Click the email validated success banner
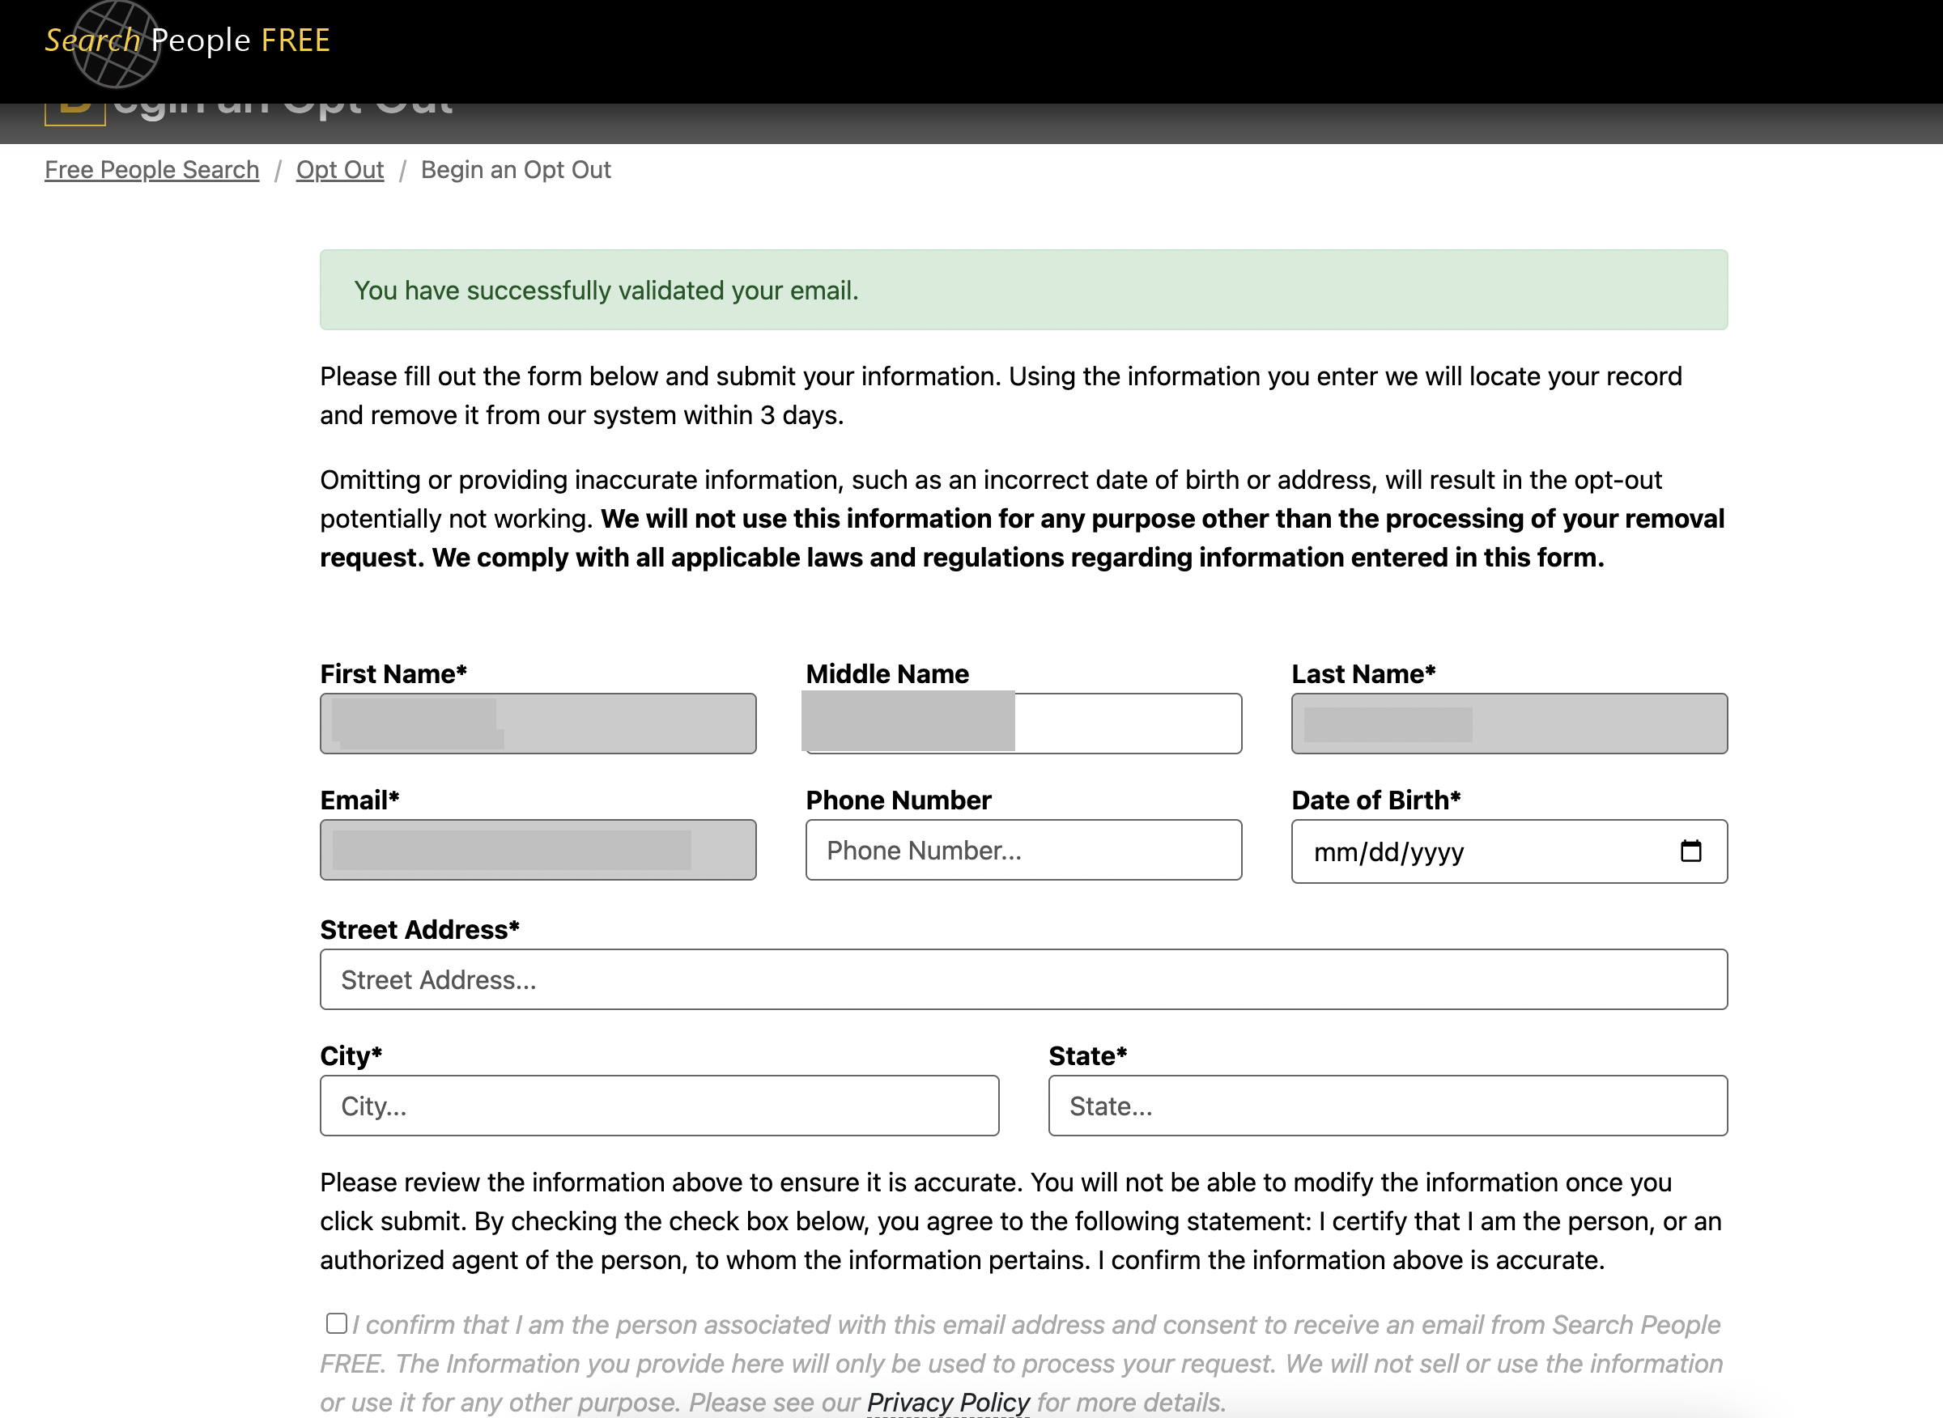1943x1418 pixels. tap(1023, 290)
